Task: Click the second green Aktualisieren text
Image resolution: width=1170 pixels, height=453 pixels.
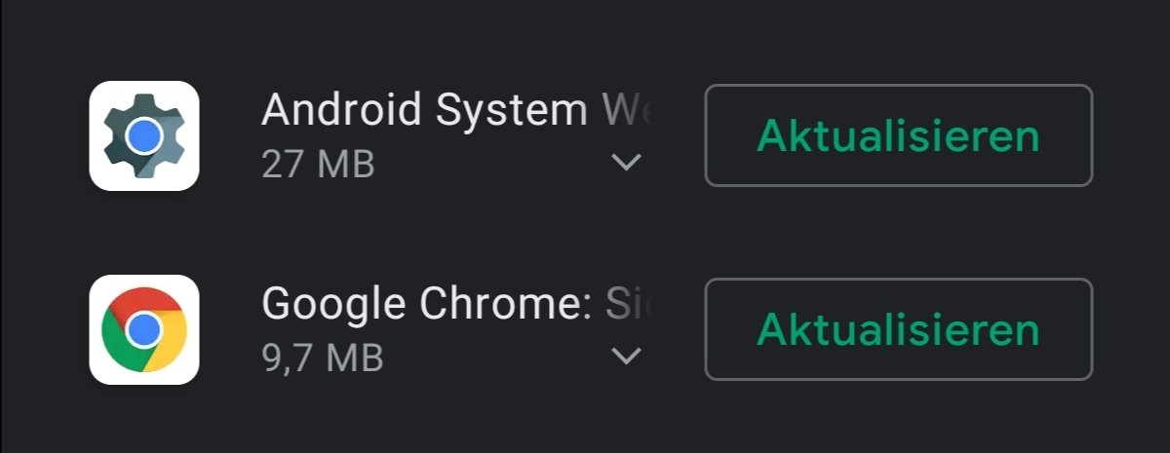Action: coord(899,329)
